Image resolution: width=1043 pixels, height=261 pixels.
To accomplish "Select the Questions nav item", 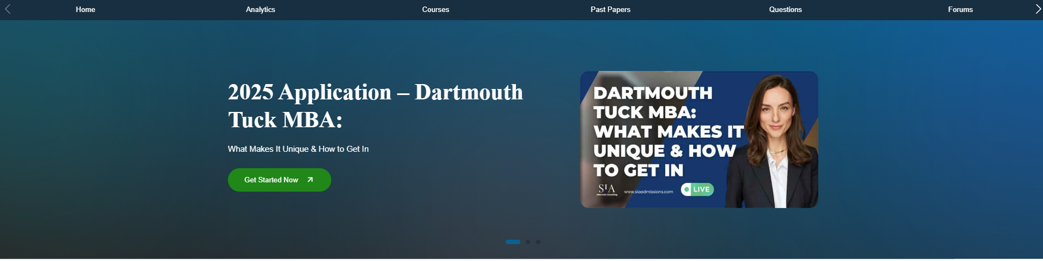I will (x=786, y=9).
